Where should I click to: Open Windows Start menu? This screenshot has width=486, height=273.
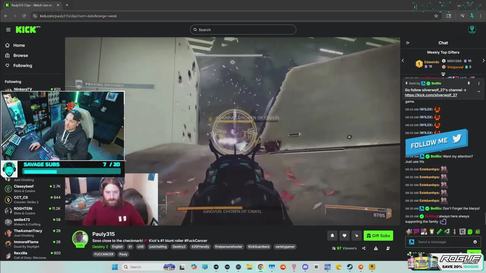click(115, 267)
